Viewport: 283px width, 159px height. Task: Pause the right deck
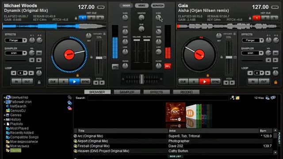coord(194,82)
